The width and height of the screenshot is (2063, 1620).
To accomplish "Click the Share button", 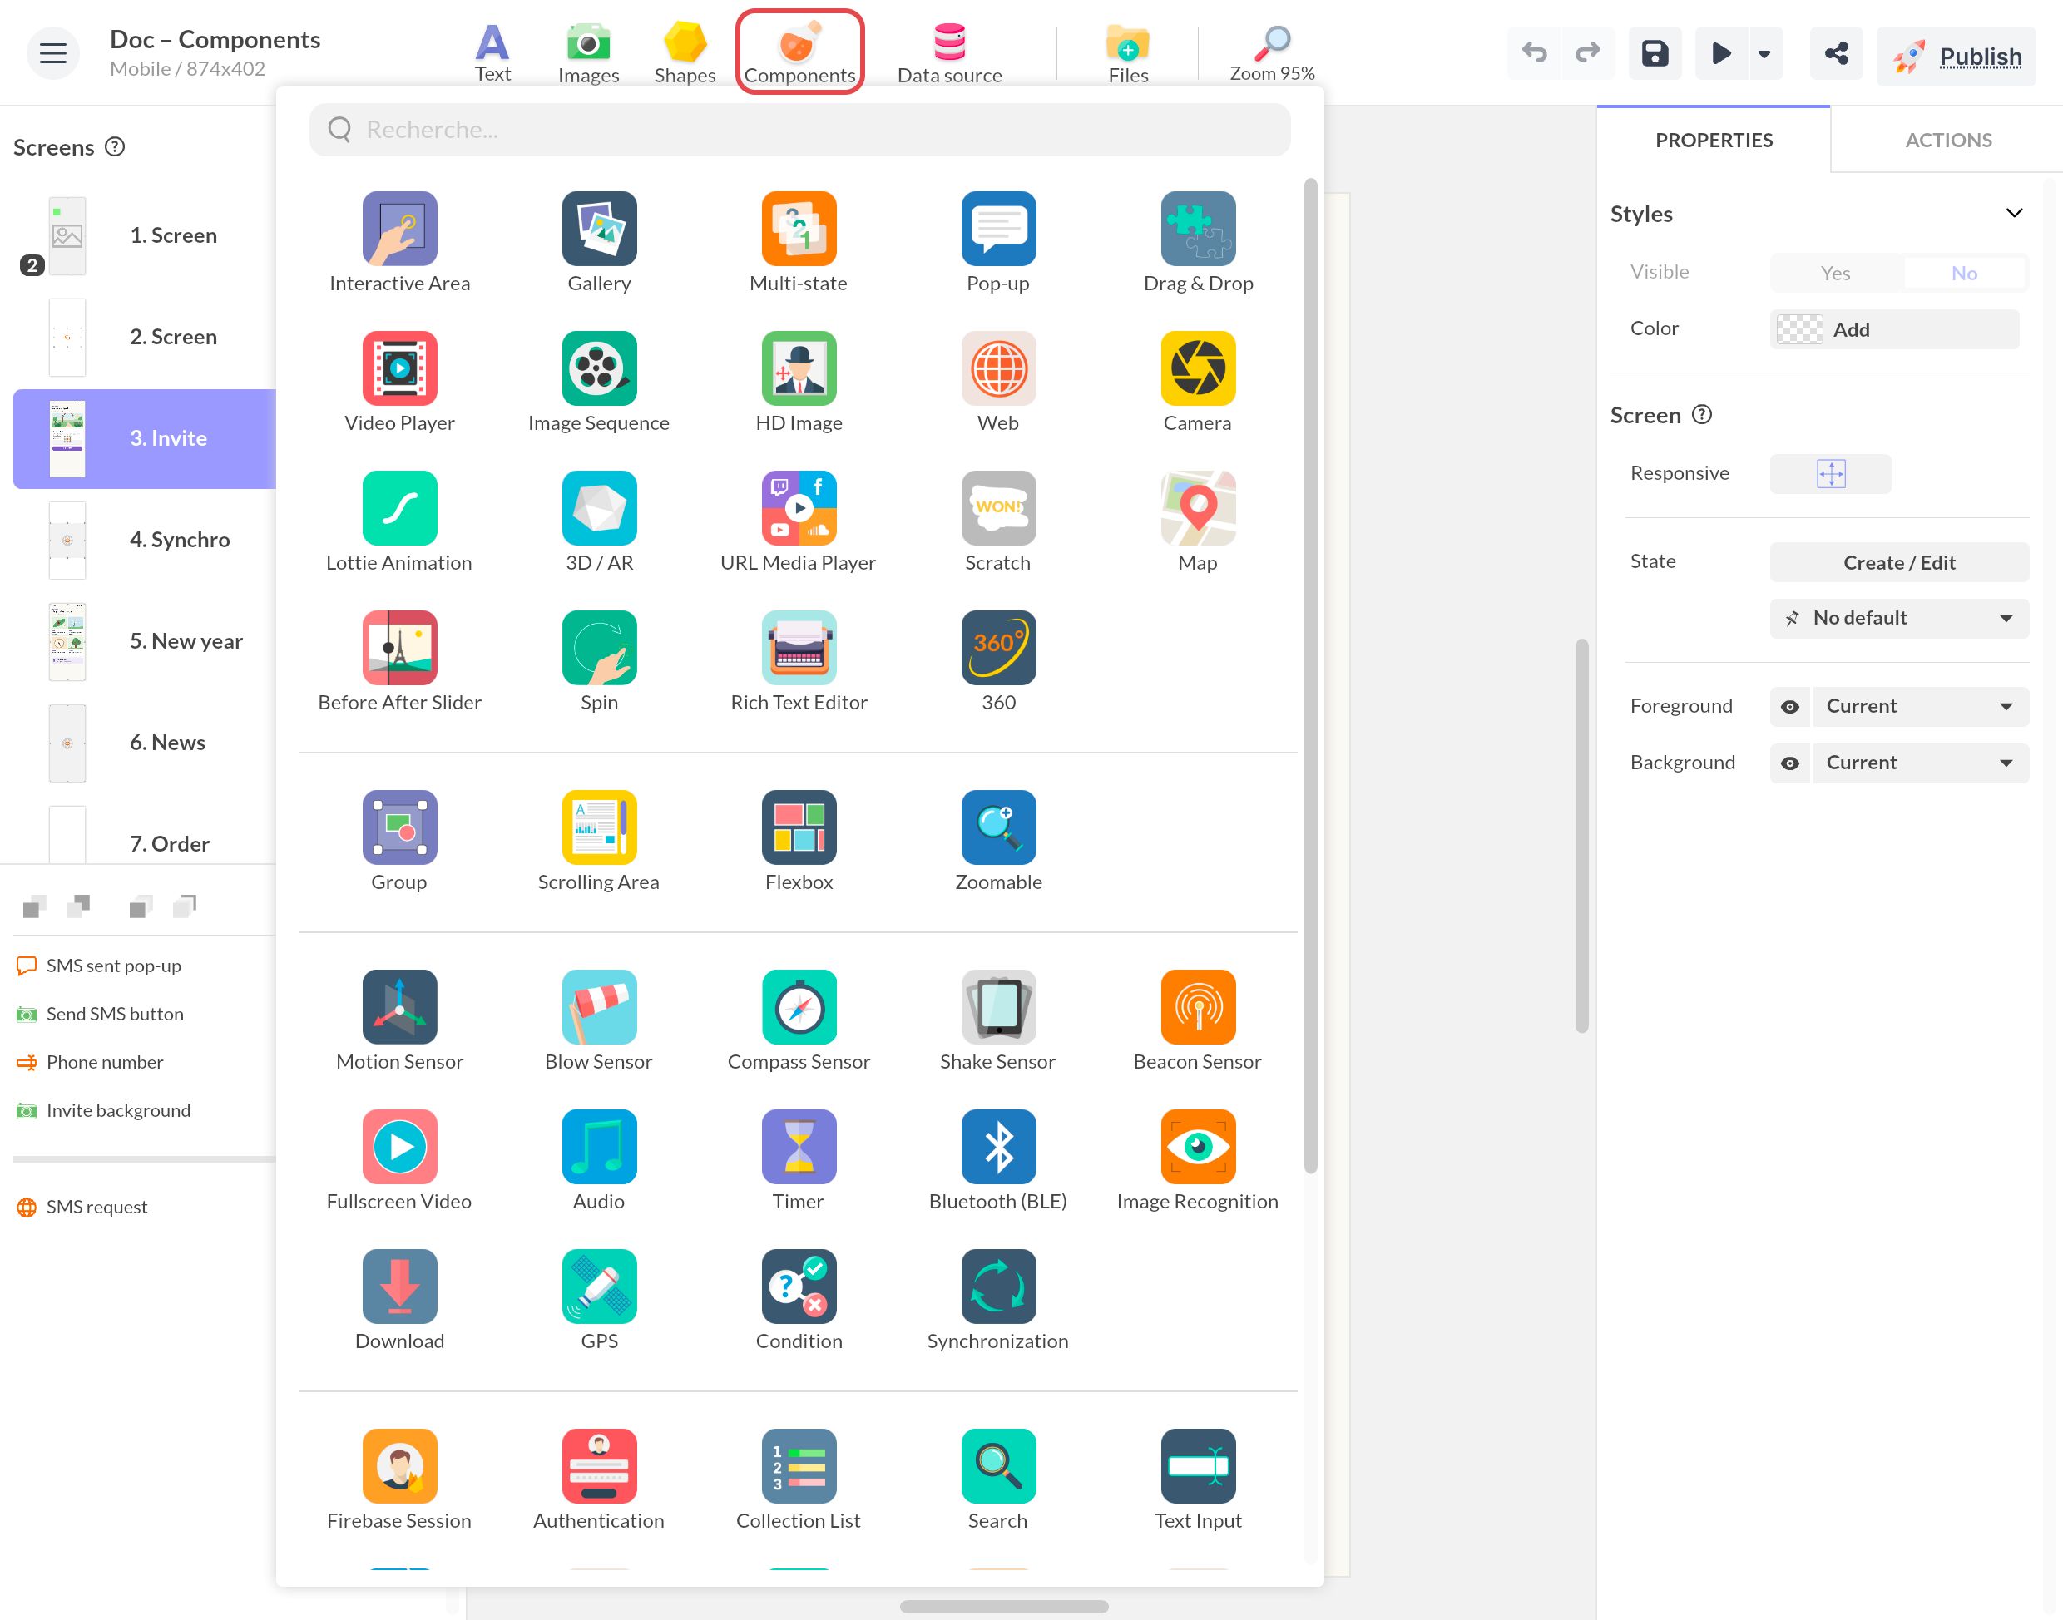I will 1836,54.
